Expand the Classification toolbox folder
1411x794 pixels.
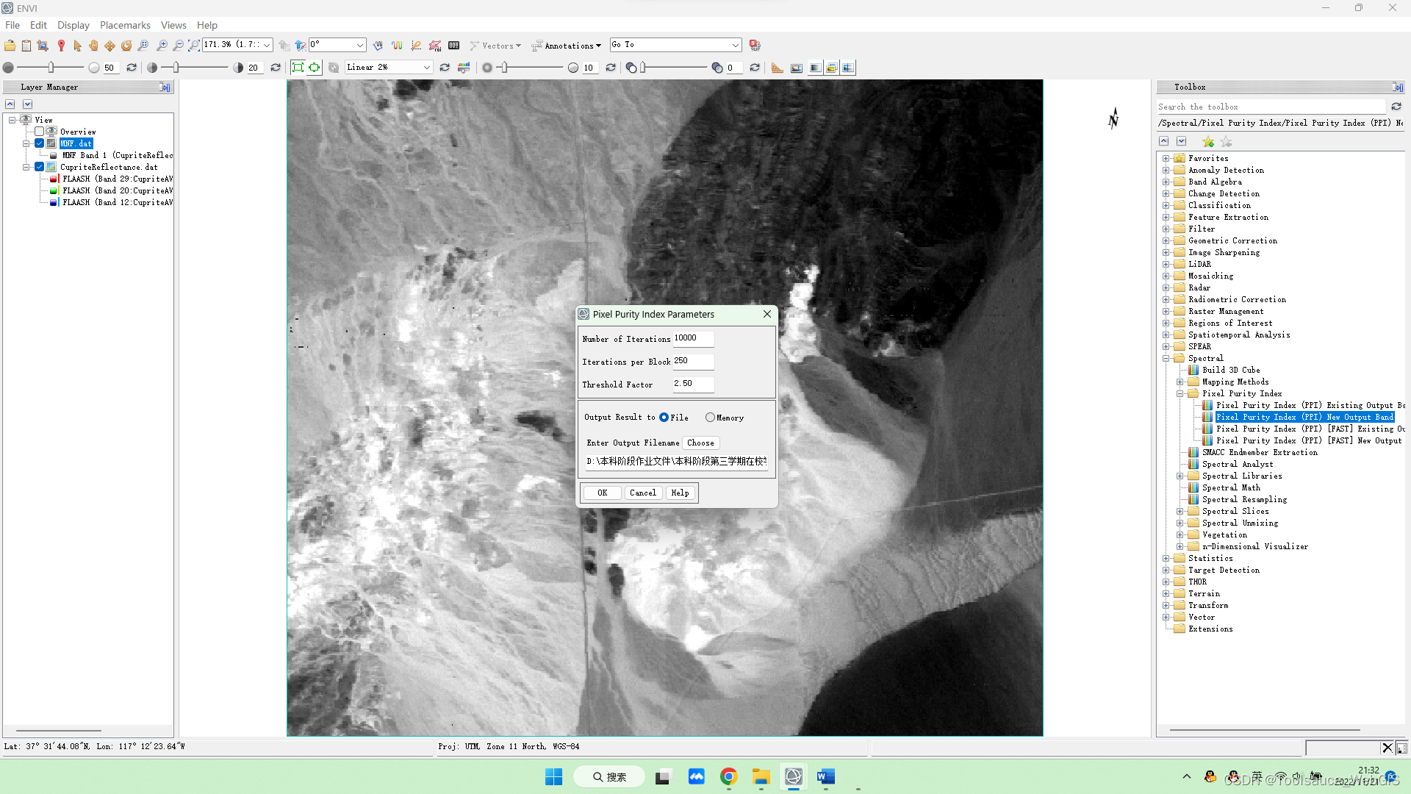click(1166, 205)
